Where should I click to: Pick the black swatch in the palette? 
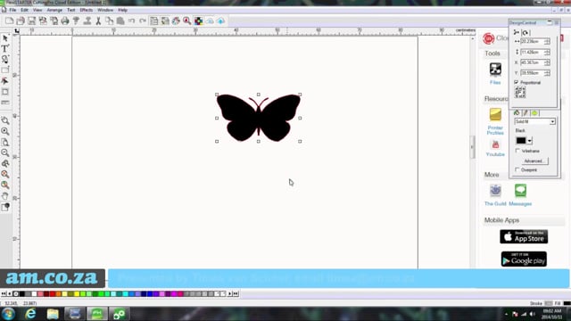[x=21, y=293]
